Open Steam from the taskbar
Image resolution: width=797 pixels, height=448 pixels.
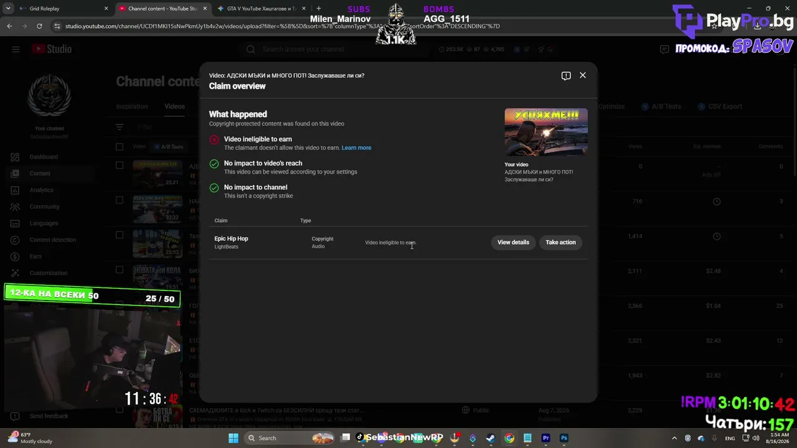coord(491,438)
